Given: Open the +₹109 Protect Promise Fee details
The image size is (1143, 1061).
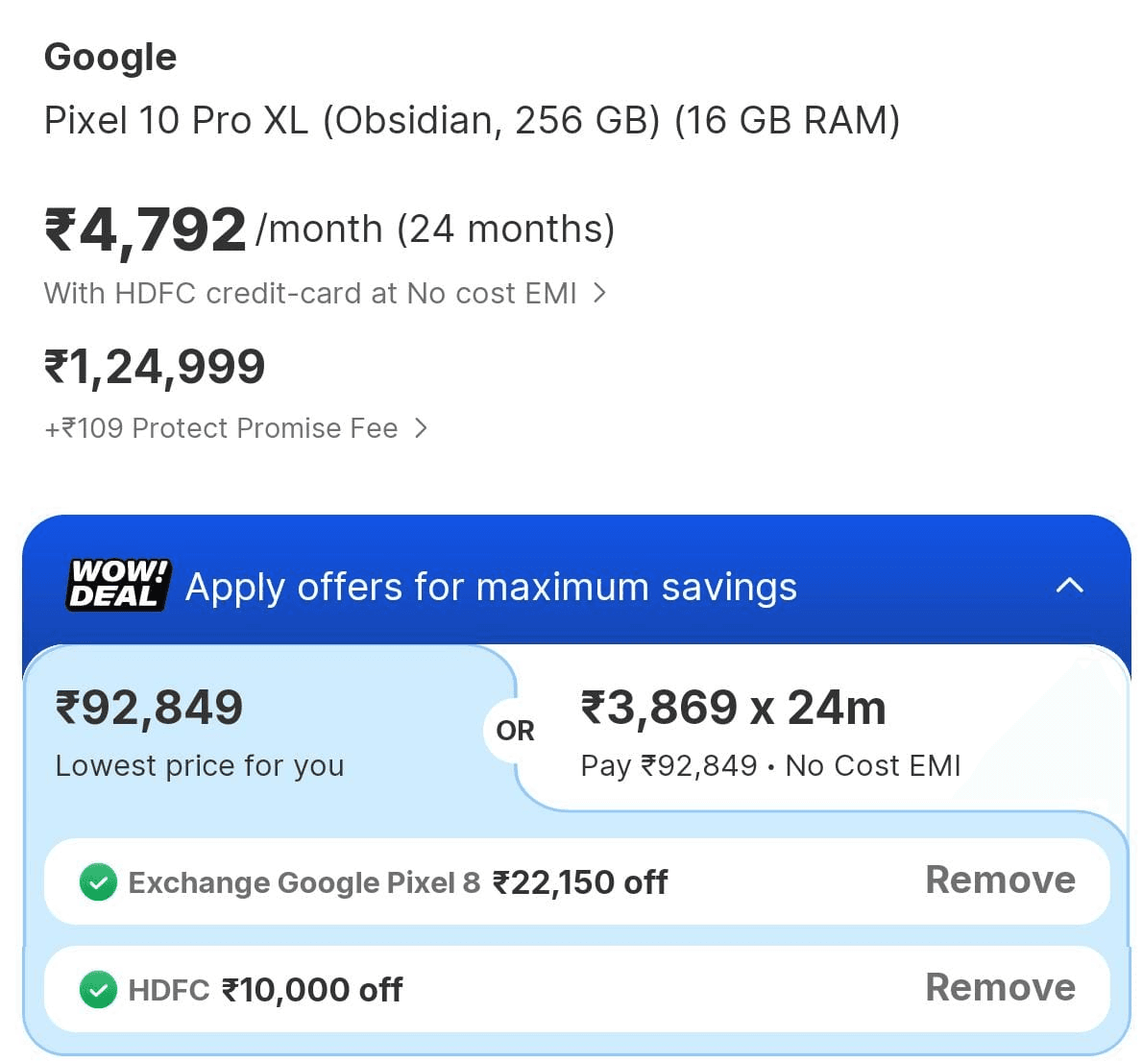Looking at the screenshot, I should pos(221,428).
